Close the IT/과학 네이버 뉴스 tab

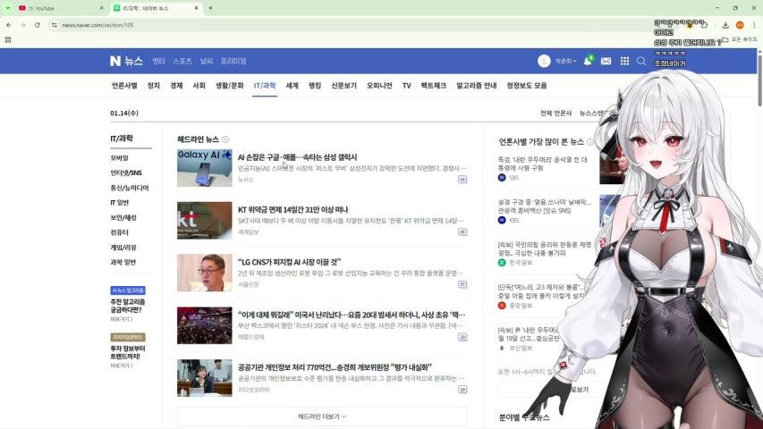196,8
